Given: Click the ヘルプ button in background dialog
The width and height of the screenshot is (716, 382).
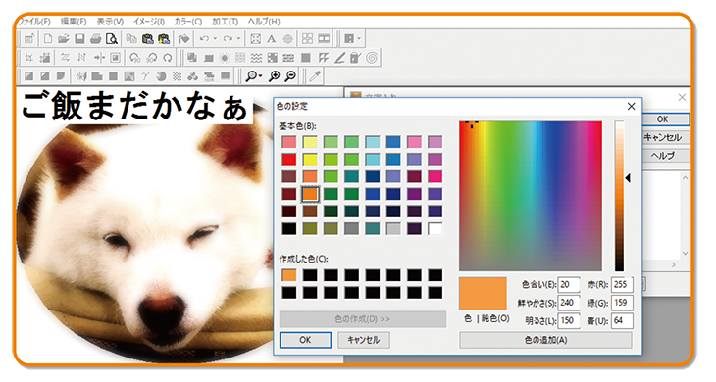Looking at the screenshot, I should (663, 156).
